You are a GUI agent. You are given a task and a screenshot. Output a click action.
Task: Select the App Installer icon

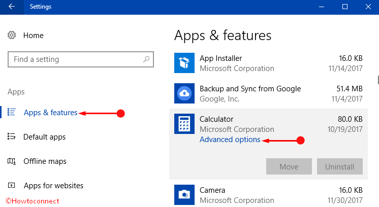[x=184, y=63]
